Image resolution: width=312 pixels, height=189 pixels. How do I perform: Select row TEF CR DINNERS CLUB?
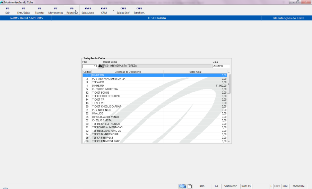coord(155,134)
